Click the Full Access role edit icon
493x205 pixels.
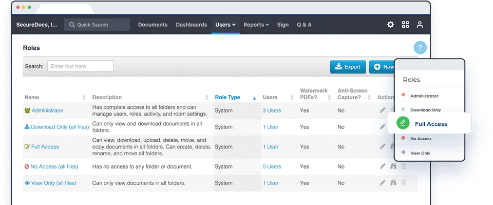[27, 146]
